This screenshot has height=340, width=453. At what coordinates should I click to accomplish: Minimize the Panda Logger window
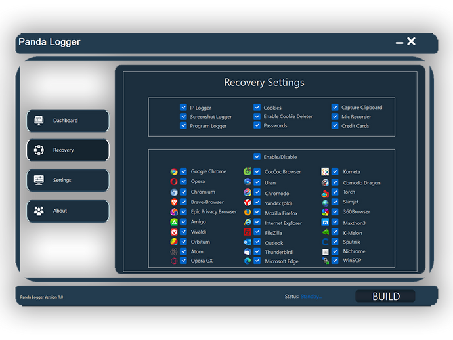click(x=399, y=43)
